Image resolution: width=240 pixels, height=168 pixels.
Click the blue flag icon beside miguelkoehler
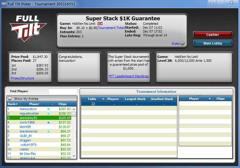tap(49, 113)
